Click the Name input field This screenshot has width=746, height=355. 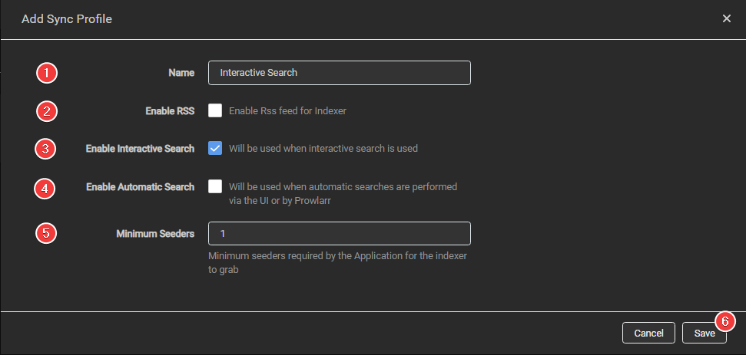click(x=339, y=73)
